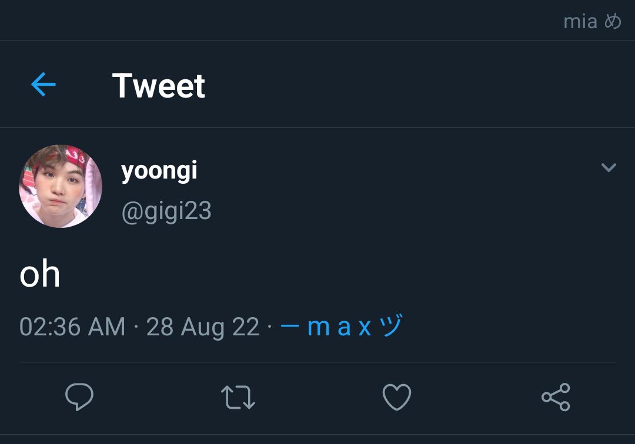Select the tweet text "oh"

[x=40, y=274]
